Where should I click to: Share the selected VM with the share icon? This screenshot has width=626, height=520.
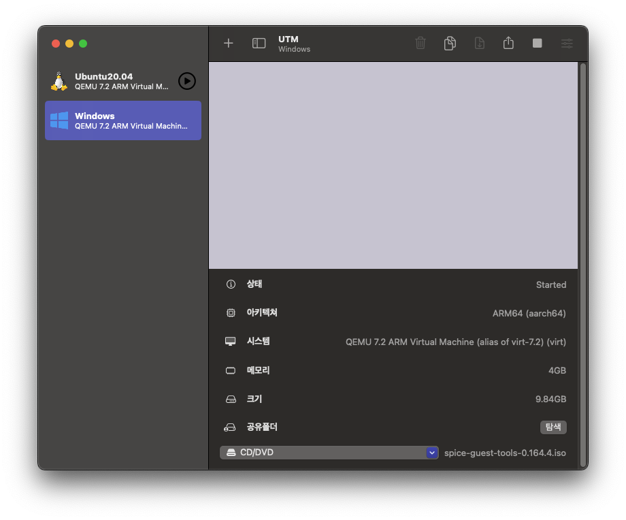click(x=508, y=42)
